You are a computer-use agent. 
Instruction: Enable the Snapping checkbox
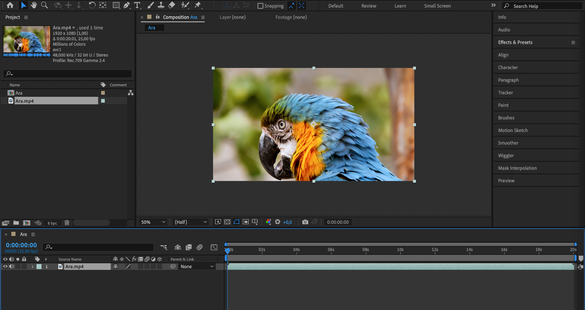click(260, 6)
